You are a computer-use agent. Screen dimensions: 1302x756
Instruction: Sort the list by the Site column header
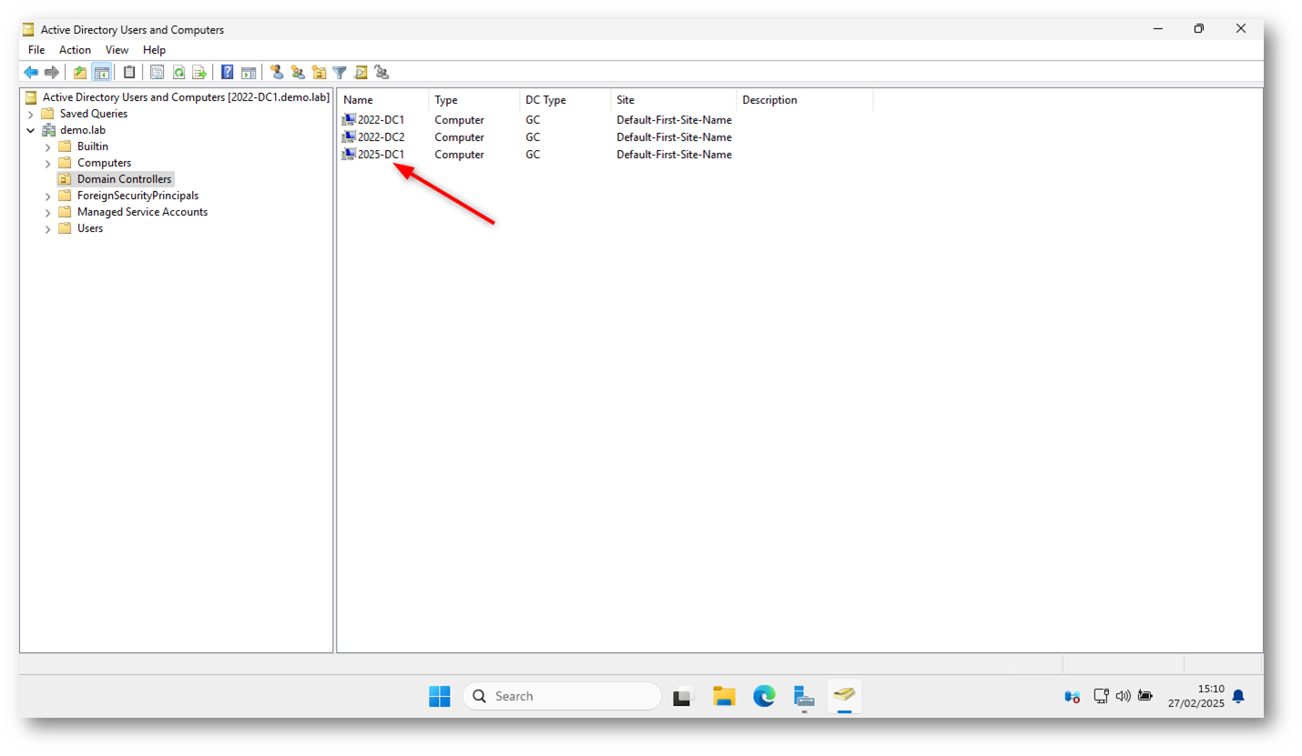click(x=674, y=100)
